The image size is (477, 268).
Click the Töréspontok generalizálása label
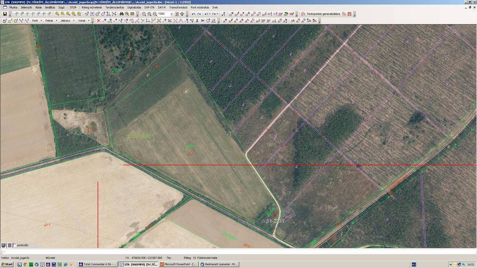tap(323, 14)
